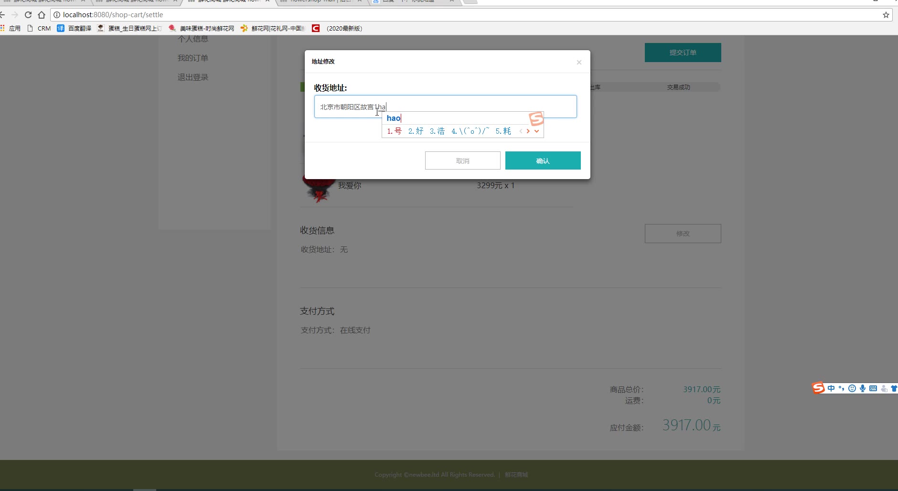Toggle punctuation mode on Sogou toolbar
This screenshot has height=491, width=898.
(x=841, y=388)
